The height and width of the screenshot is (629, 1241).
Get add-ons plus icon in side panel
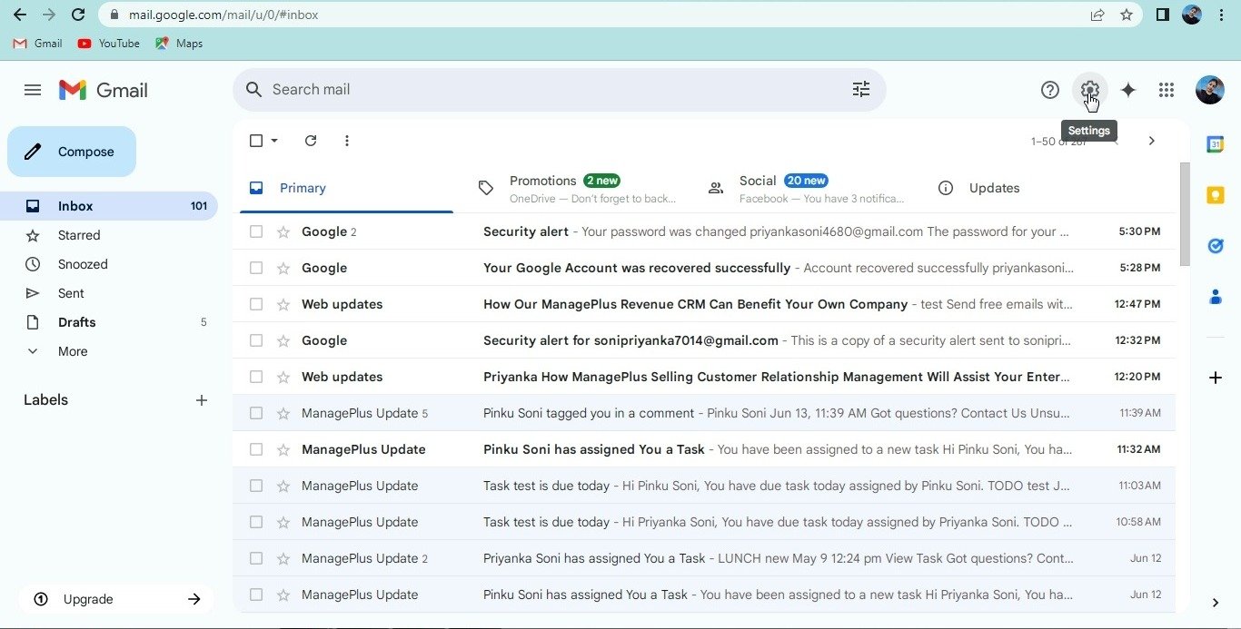[x=1216, y=378]
